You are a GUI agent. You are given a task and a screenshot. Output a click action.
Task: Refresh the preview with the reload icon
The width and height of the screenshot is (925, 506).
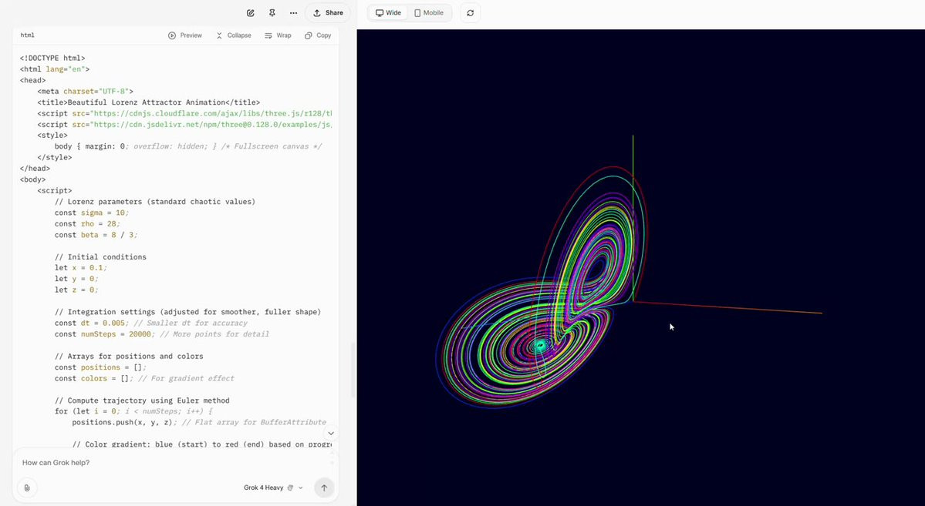click(470, 13)
